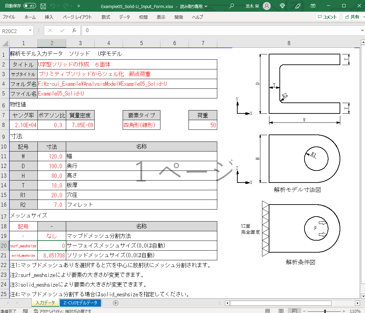Click the Save icon in the Quick Access Toolbar

(x=43, y=6)
